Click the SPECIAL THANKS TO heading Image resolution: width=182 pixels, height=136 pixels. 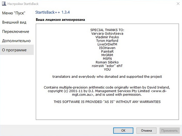107,30
